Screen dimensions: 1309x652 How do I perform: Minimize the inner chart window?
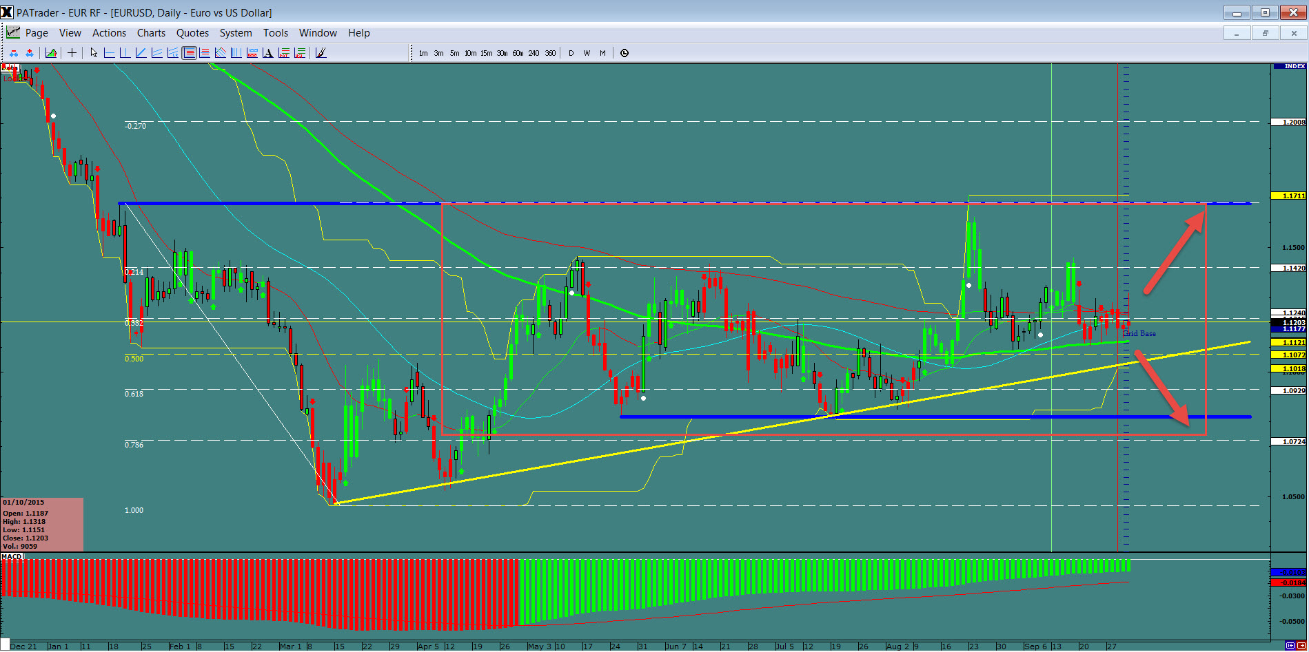(1237, 33)
